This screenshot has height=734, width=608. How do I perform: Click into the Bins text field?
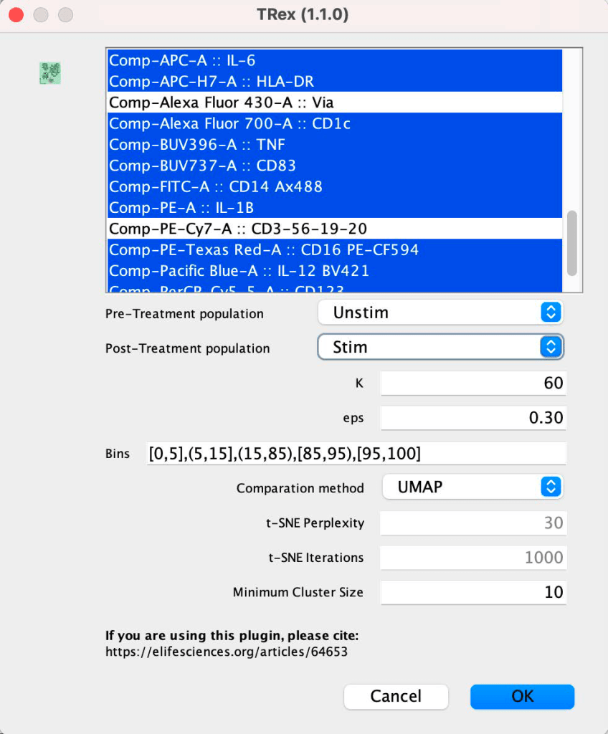click(x=356, y=454)
